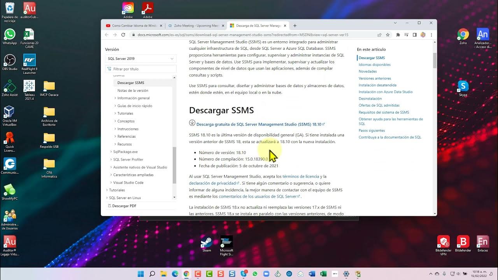The width and height of the screenshot is (498, 280).
Task: Click the Filtrar por título field
Action: pyautogui.click(x=140, y=69)
